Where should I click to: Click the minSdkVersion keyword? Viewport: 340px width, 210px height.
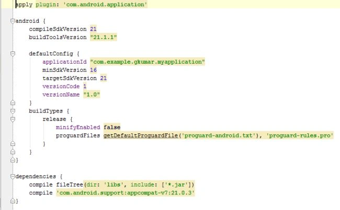(64, 70)
